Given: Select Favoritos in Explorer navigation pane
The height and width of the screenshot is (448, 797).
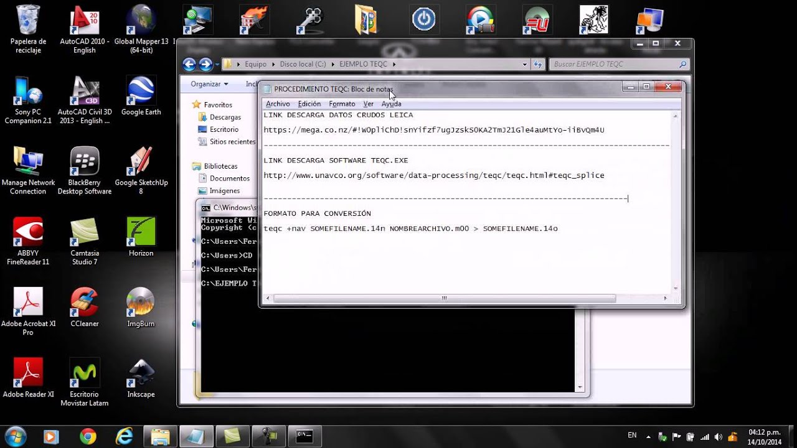Looking at the screenshot, I should click(x=218, y=105).
